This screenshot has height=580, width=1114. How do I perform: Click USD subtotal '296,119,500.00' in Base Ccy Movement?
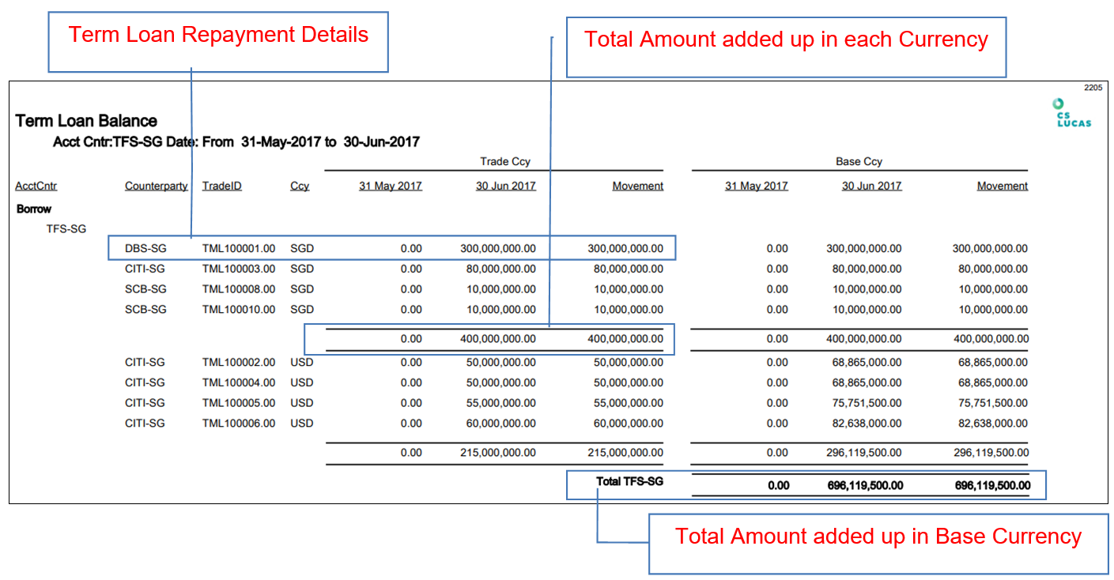(x=991, y=454)
